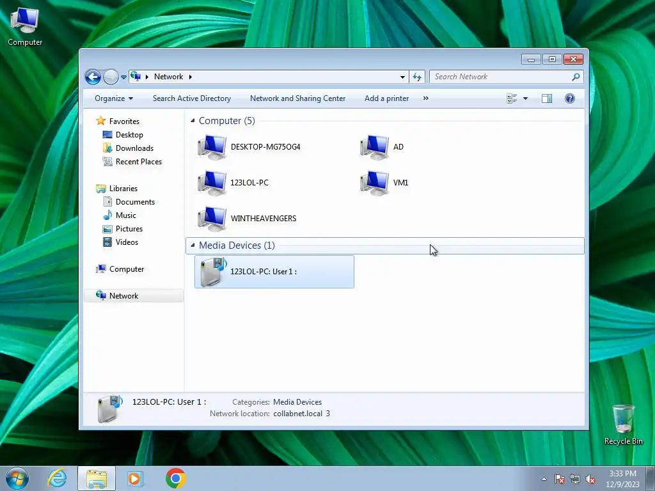
Task: Open the recent pages dropdown arrow
Action: click(x=123, y=77)
